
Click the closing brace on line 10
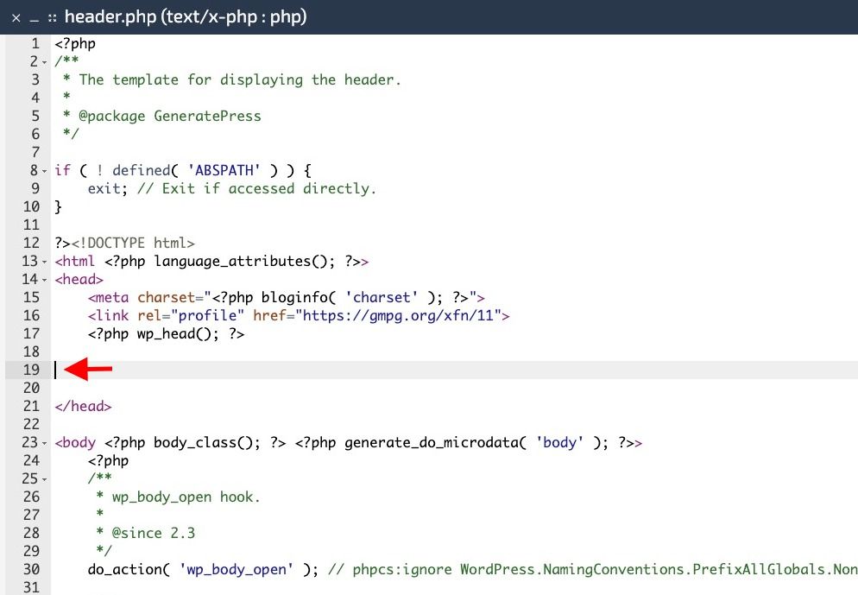pos(58,207)
